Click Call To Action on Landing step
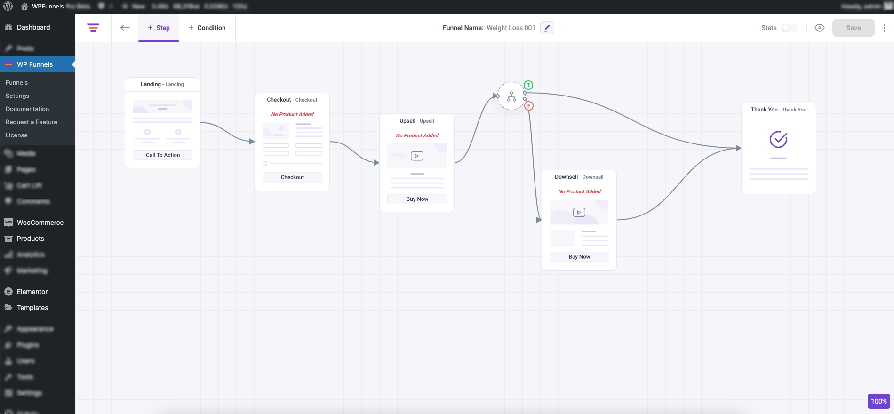The image size is (894, 414). (162, 155)
